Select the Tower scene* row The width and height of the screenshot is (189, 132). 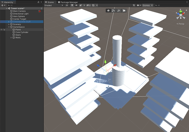22,8
